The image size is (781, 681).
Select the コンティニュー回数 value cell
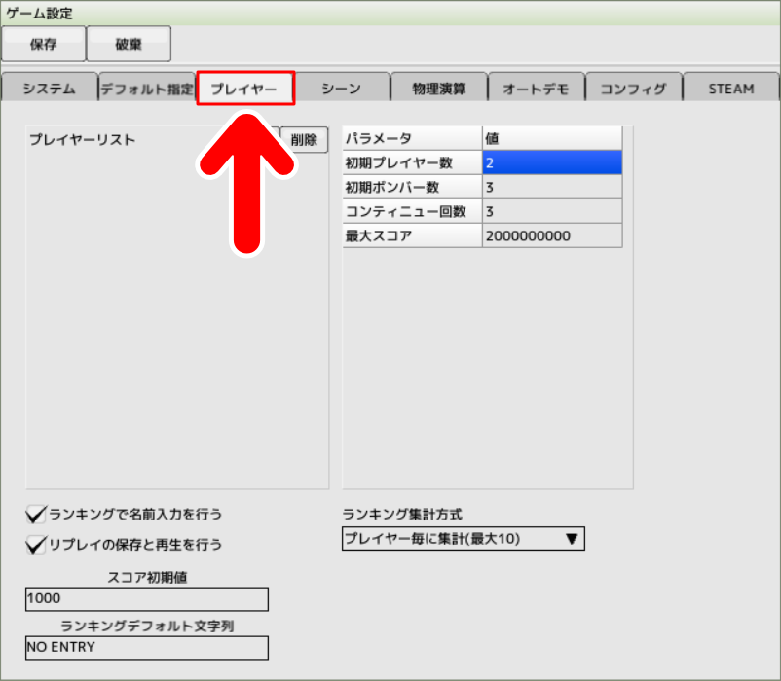(x=551, y=210)
